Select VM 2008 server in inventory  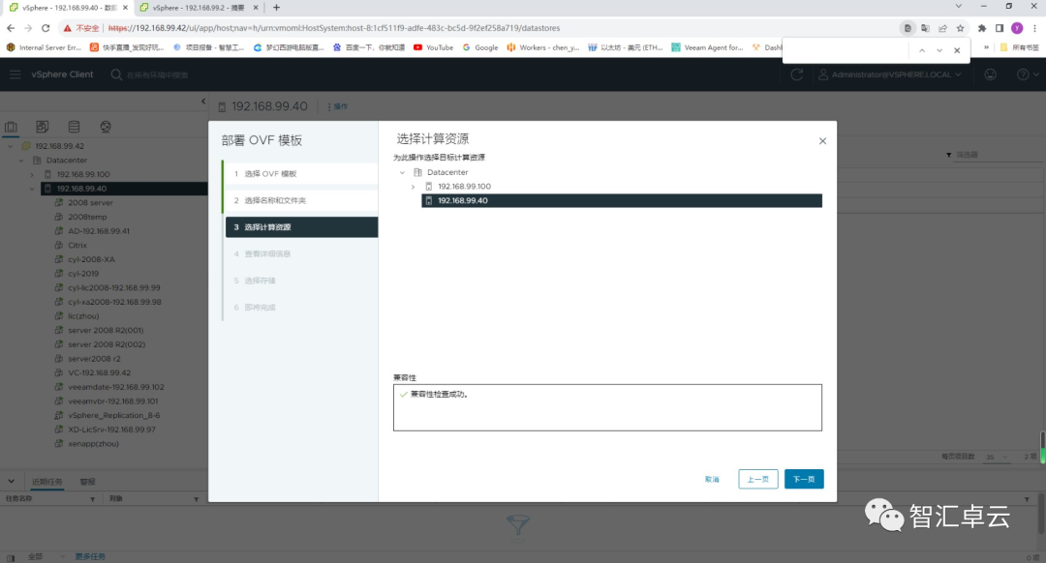coord(90,202)
